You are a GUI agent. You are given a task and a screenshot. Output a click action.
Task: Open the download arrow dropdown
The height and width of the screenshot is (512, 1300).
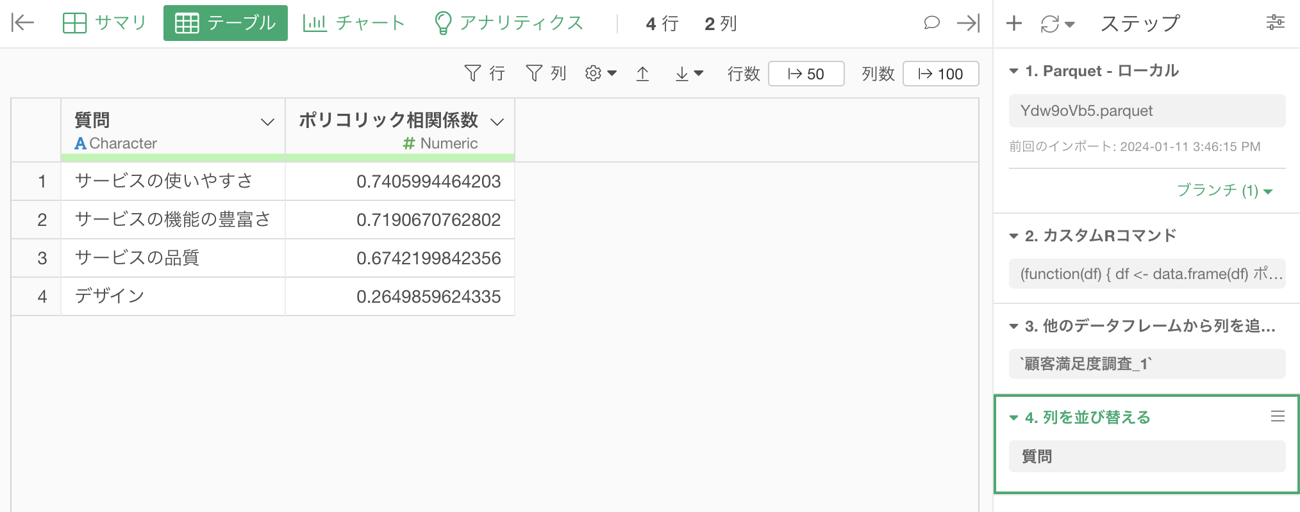pyautogui.click(x=689, y=74)
